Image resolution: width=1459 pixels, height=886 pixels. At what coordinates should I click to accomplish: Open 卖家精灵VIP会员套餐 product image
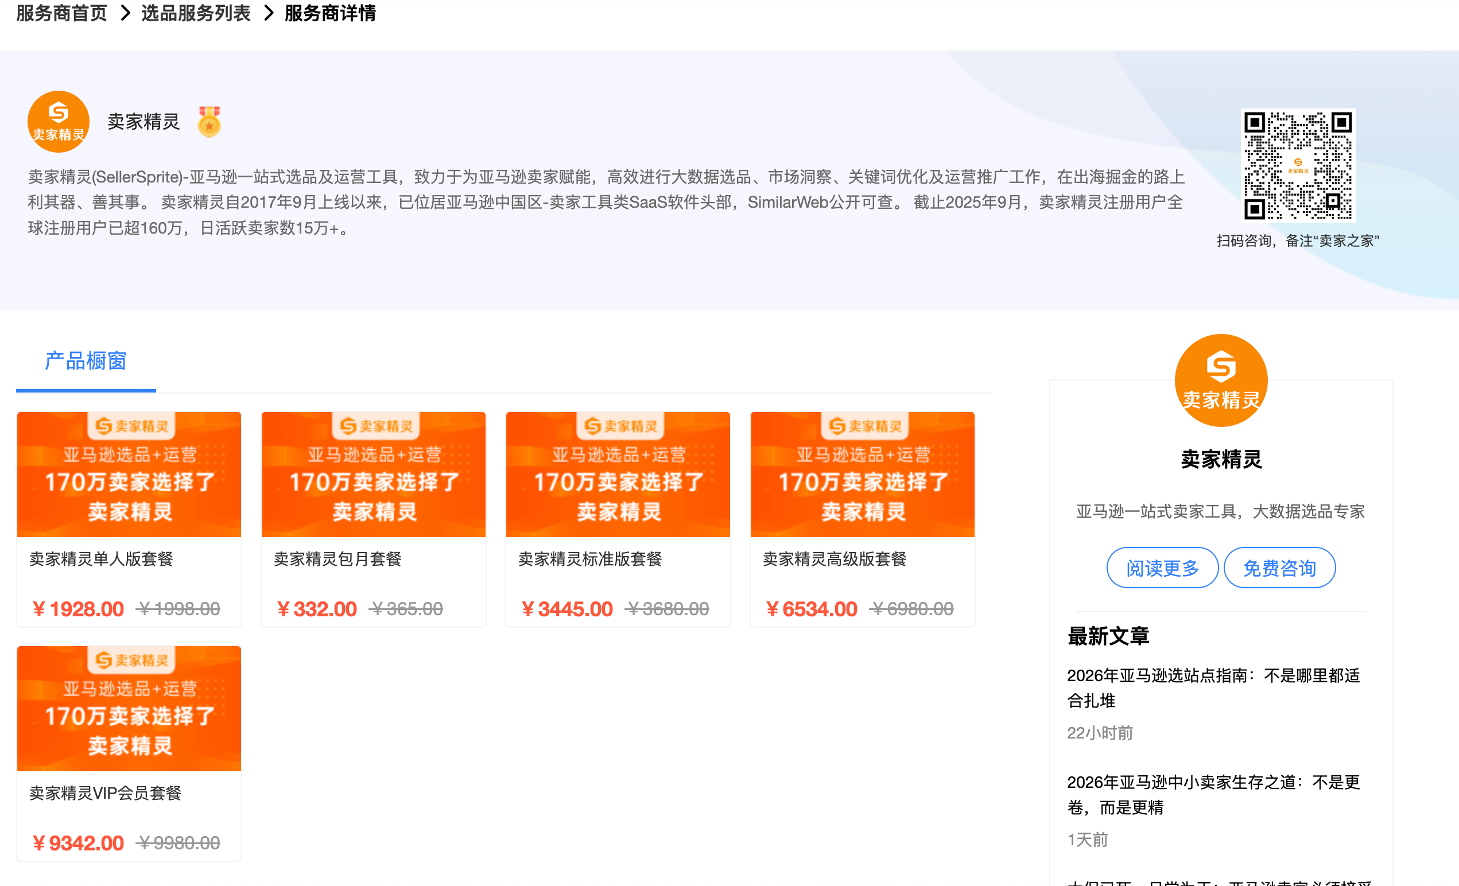coord(129,709)
